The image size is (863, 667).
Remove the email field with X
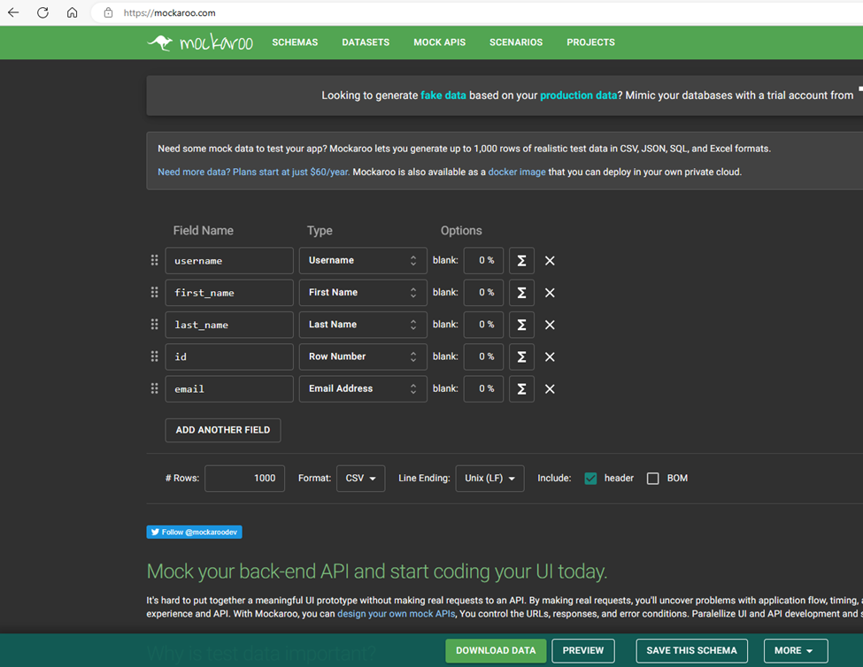click(x=550, y=388)
